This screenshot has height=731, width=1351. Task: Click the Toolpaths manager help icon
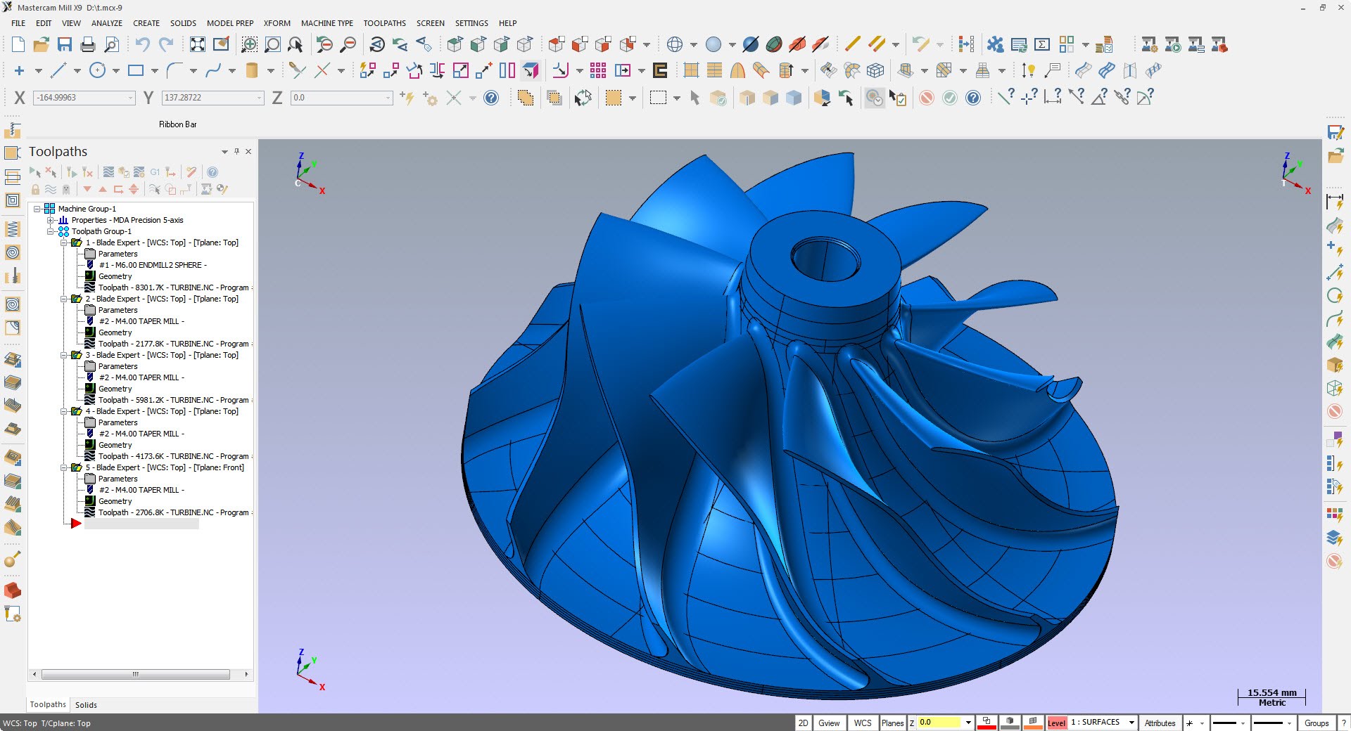click(213, 172)
